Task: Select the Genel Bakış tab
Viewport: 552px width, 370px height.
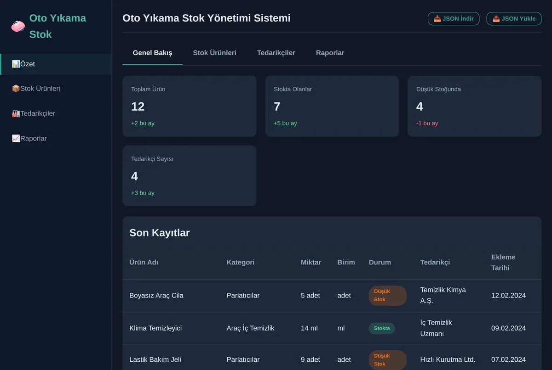Action: point(152,53)
